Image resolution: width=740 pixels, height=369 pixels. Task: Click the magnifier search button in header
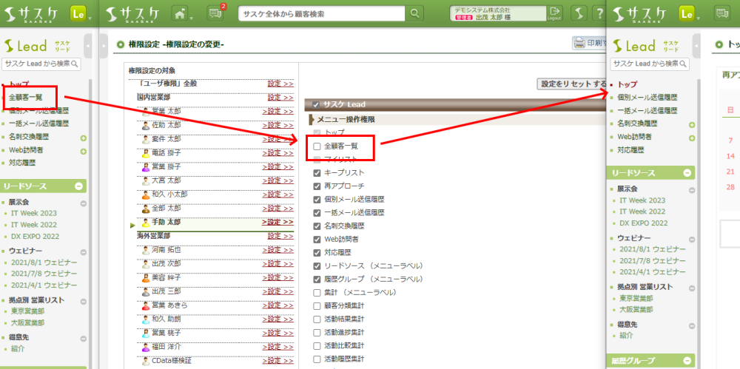(x=415, y=13)
